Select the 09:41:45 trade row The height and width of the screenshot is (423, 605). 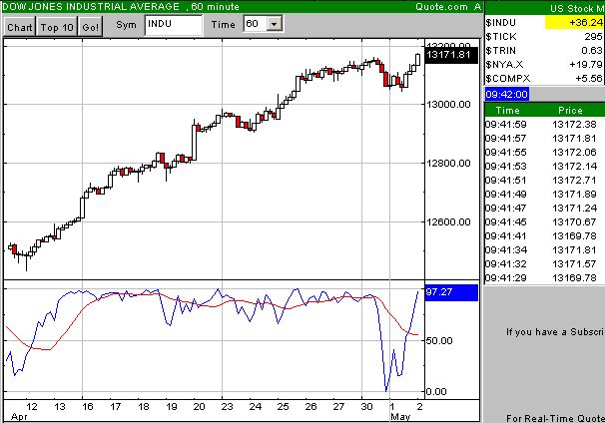click(x=545, y=221)
